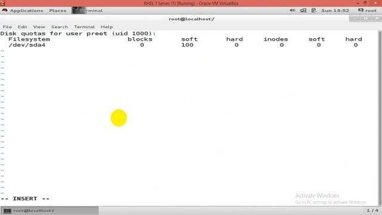Open the Places menu
Viewport: 382px width, 215px height.
(x=58, y=11)
